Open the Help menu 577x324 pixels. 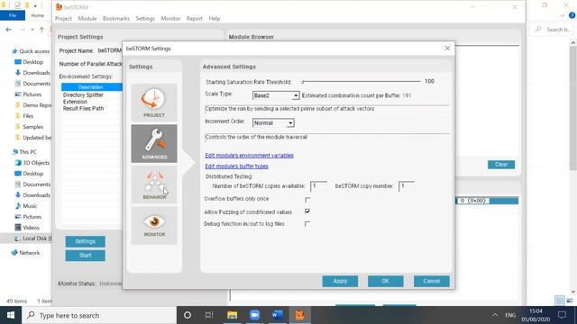coord(215,18)
